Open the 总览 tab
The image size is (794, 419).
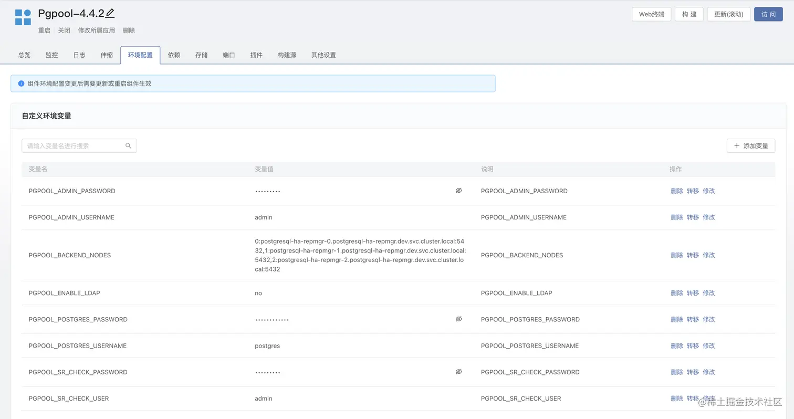[x=24, y=55]
